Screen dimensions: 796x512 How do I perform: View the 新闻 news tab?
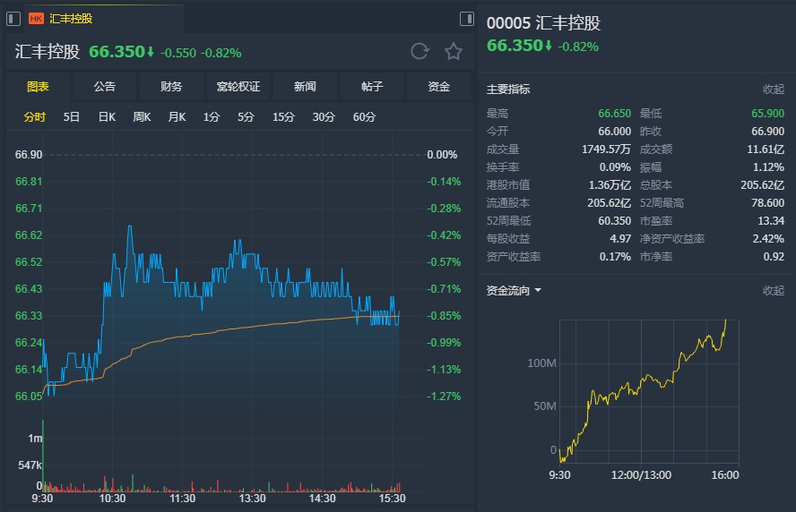[305, 87]
